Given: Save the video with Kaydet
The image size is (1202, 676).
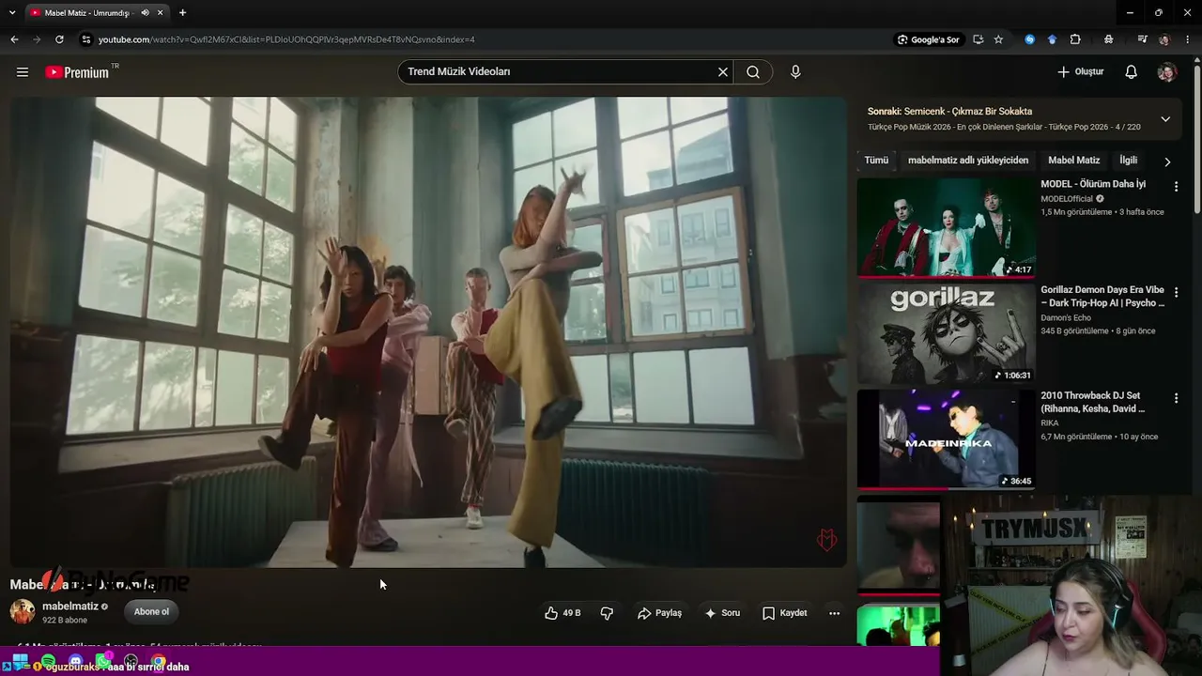Looking at the screenshot, I should (x=784, y=613).
